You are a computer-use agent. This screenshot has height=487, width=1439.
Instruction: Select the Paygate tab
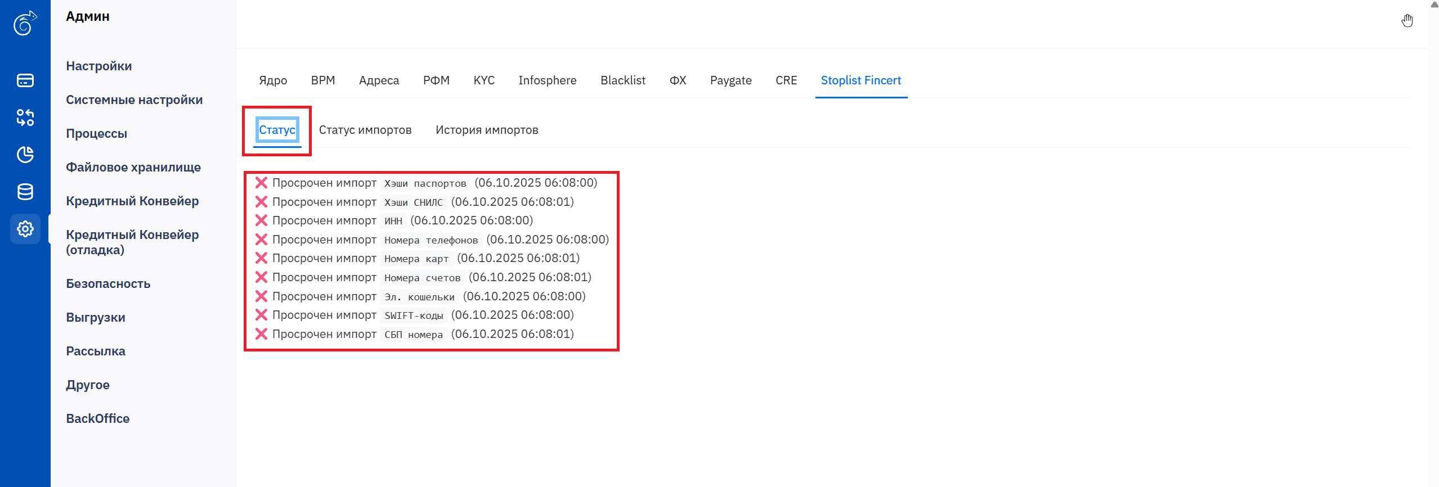730,80
